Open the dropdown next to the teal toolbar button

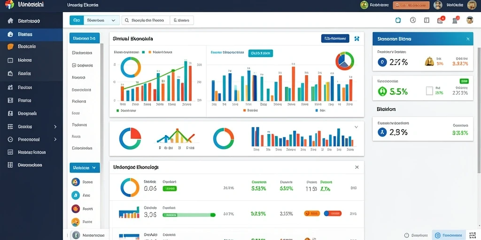click(x=101, y=21)
